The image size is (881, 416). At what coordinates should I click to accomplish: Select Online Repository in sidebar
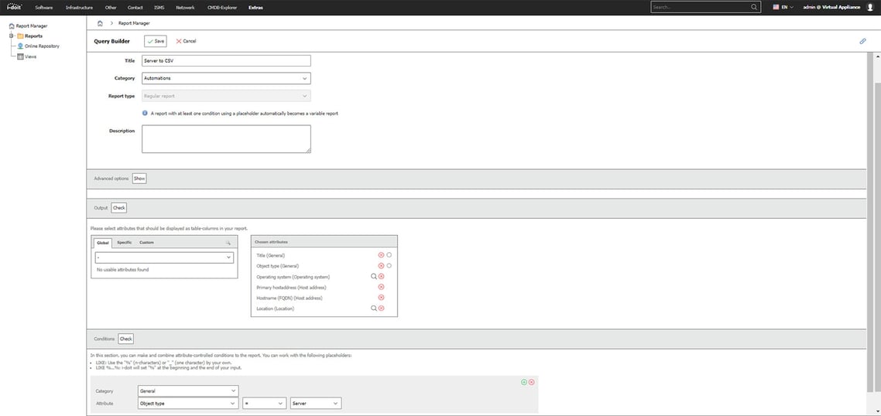click(x=42, y=46)
